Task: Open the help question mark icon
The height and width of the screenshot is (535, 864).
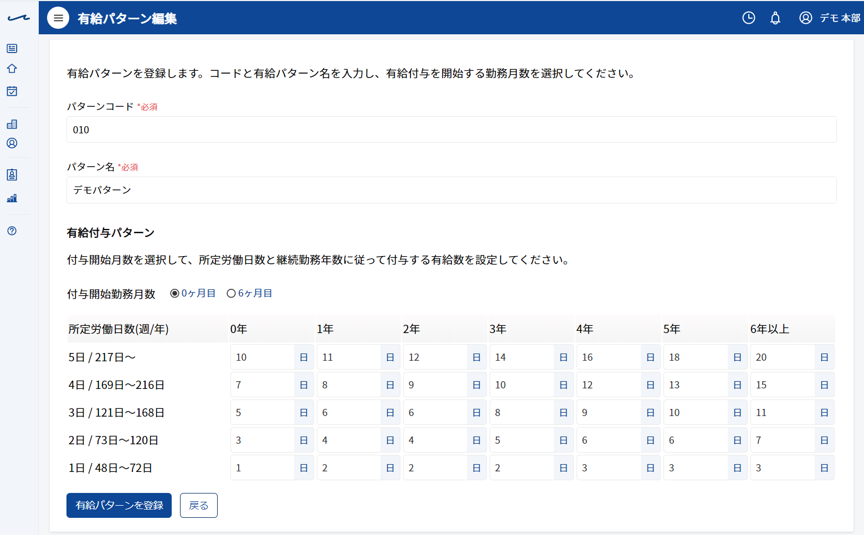Action: point(12,231)
